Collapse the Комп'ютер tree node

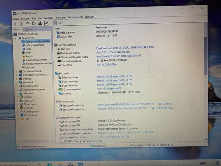click(15, 38)
